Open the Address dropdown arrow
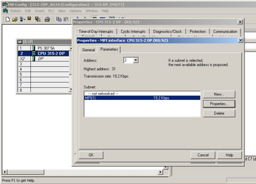Viewport: 256px width, 184px height. (x=135, y=60)
